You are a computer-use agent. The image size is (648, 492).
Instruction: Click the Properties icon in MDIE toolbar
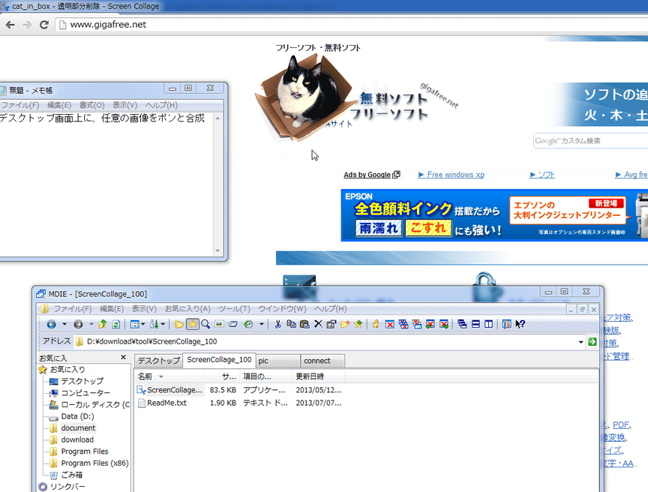point(331,324)
